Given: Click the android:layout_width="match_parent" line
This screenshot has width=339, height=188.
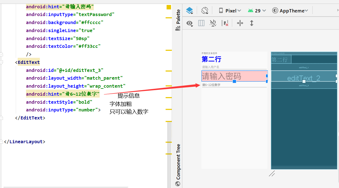Looking at the screenshot, I should (74, 78).
